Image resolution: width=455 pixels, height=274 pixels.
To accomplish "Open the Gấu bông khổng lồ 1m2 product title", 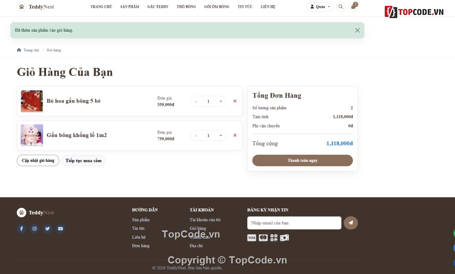I will [x=77, y=135].
